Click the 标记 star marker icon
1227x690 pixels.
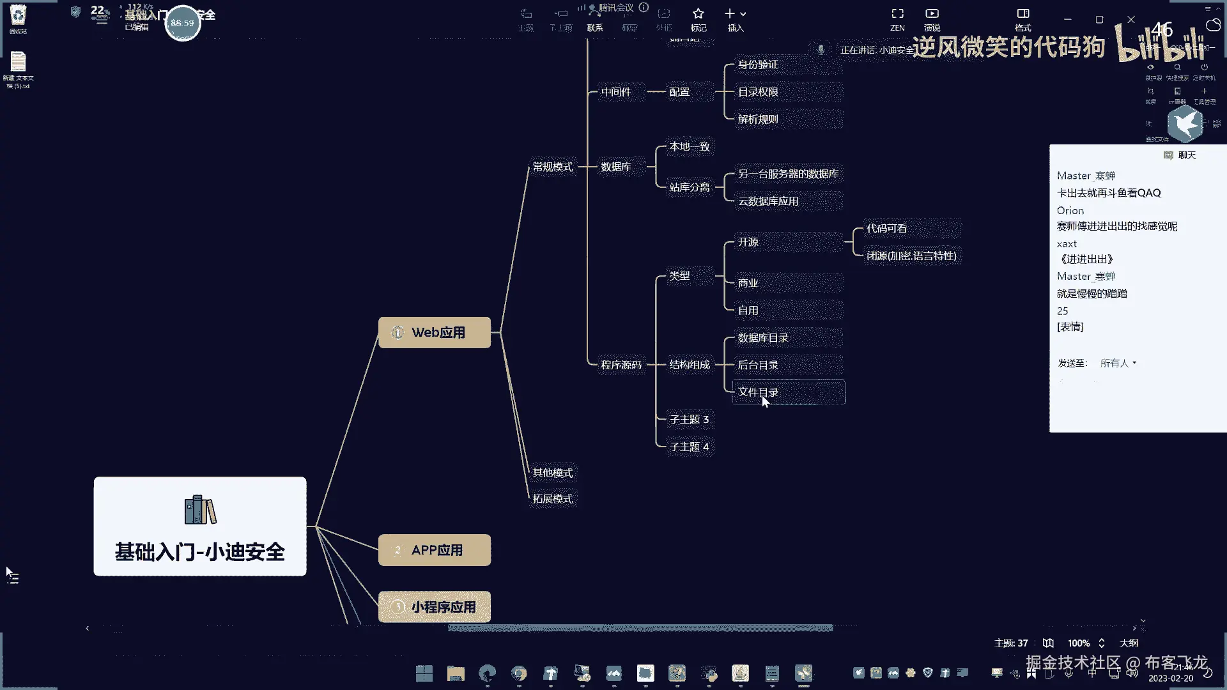pyautogui.click(x=698, y=14)
